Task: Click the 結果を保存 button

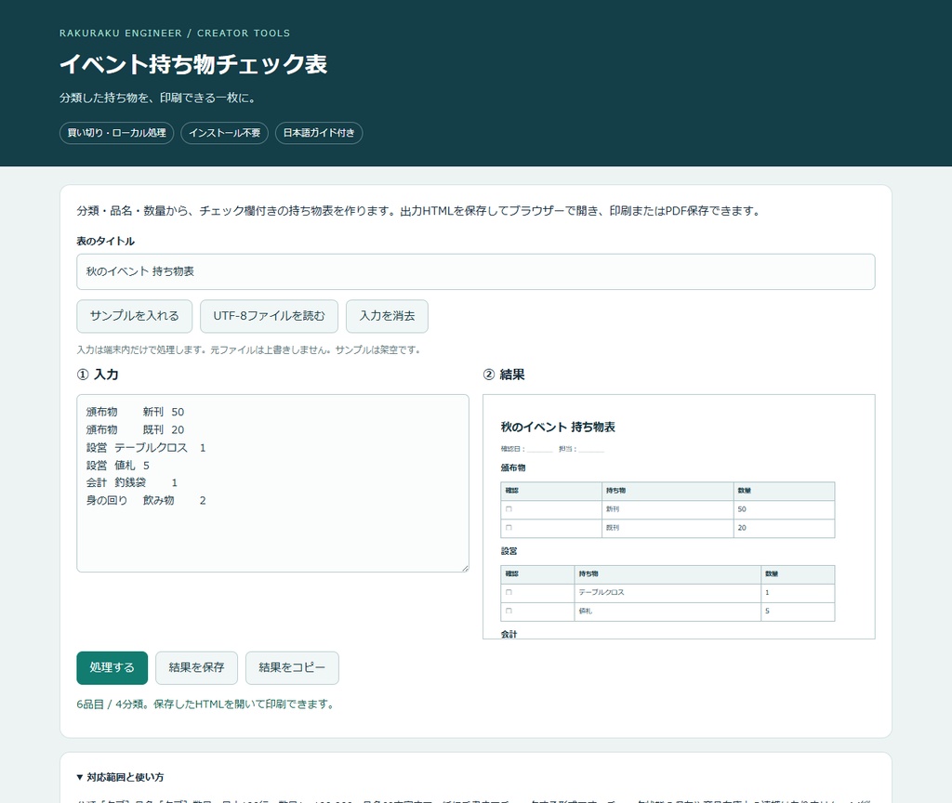Action: (x=196, y=667)
